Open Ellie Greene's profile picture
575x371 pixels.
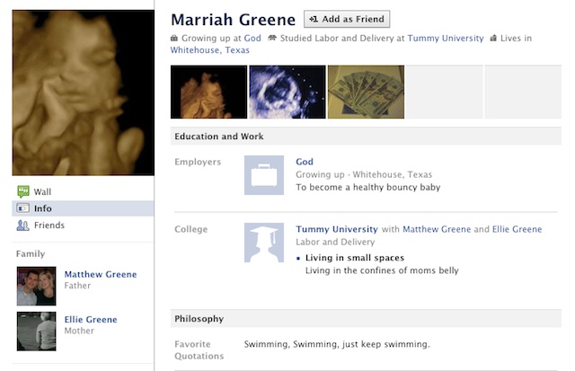[36, 331]
